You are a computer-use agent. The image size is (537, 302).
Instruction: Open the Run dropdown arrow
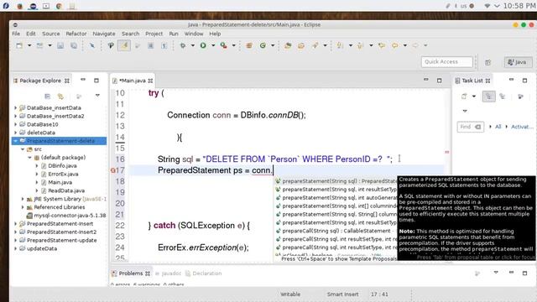pos(213,45)
